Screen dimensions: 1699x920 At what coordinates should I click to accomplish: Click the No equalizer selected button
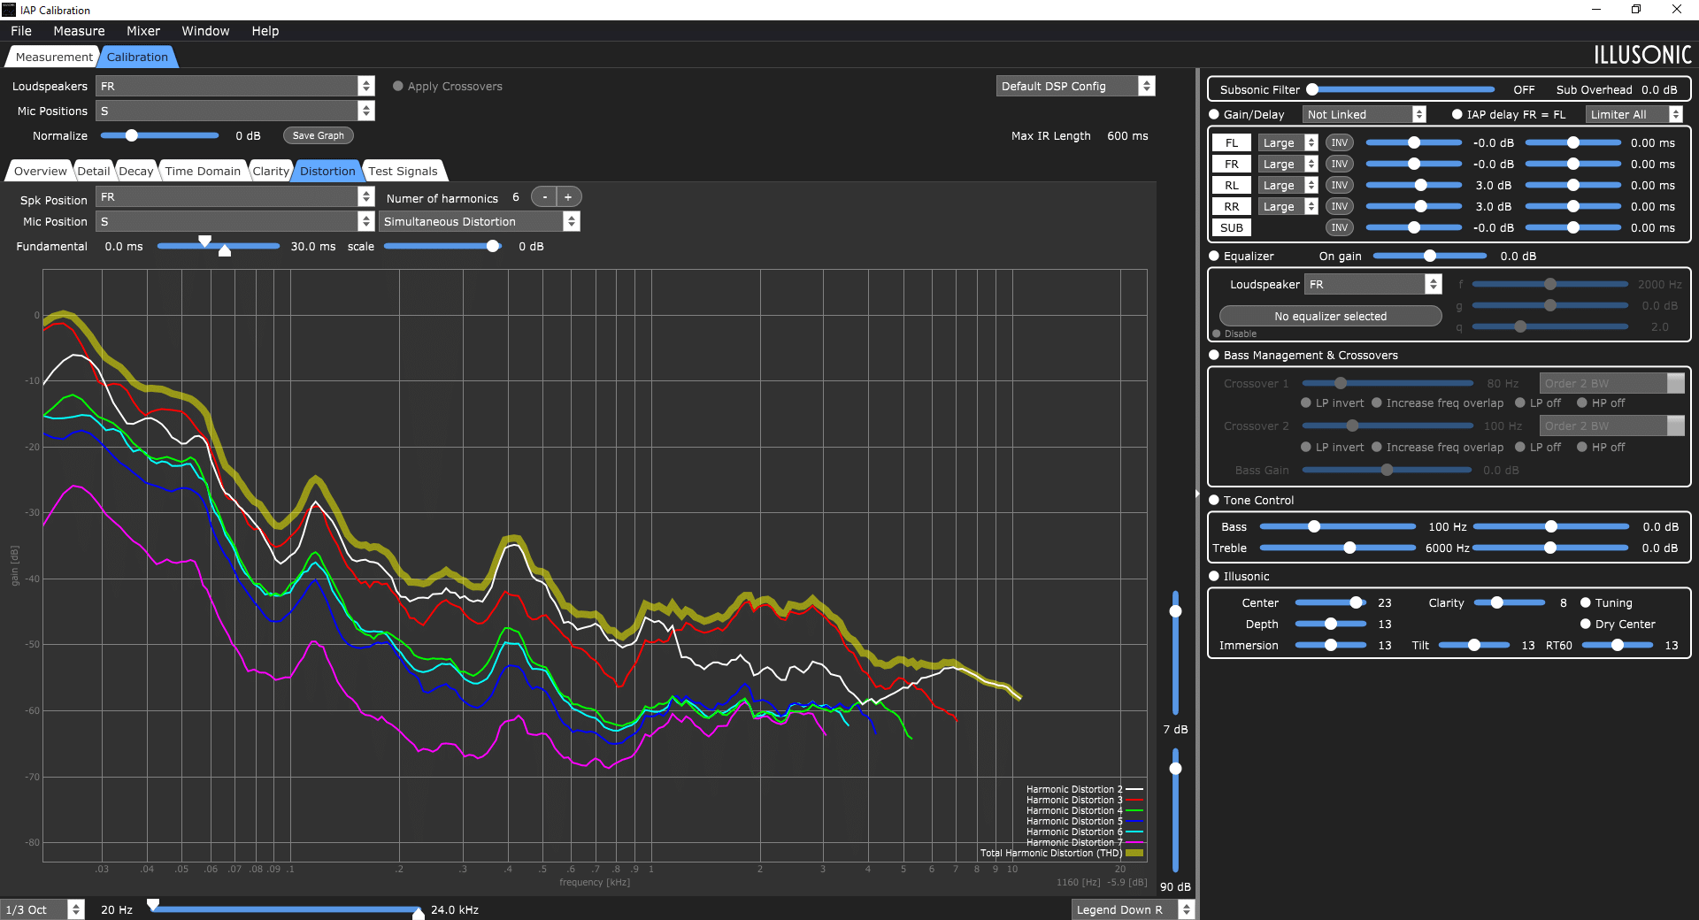coord(1330,316)
